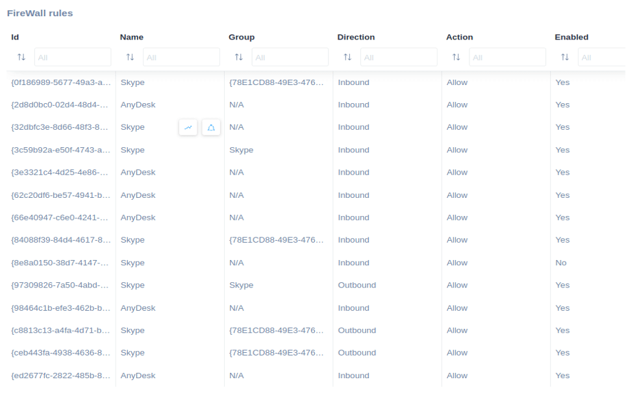Click the Yes enabled value for rule {62c20df6
The height and width of the screenshot is (397, 626).
pos(562,195)
